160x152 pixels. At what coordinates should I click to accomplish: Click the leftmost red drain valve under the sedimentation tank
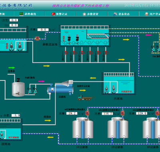click(x=66, y=52)
